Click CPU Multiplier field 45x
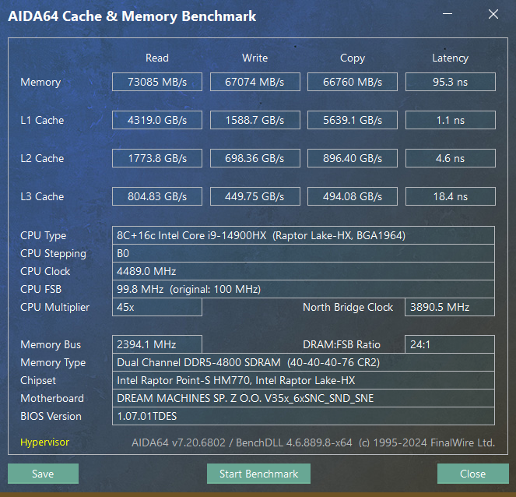This screenshot has height=497, width=516. 157,307
